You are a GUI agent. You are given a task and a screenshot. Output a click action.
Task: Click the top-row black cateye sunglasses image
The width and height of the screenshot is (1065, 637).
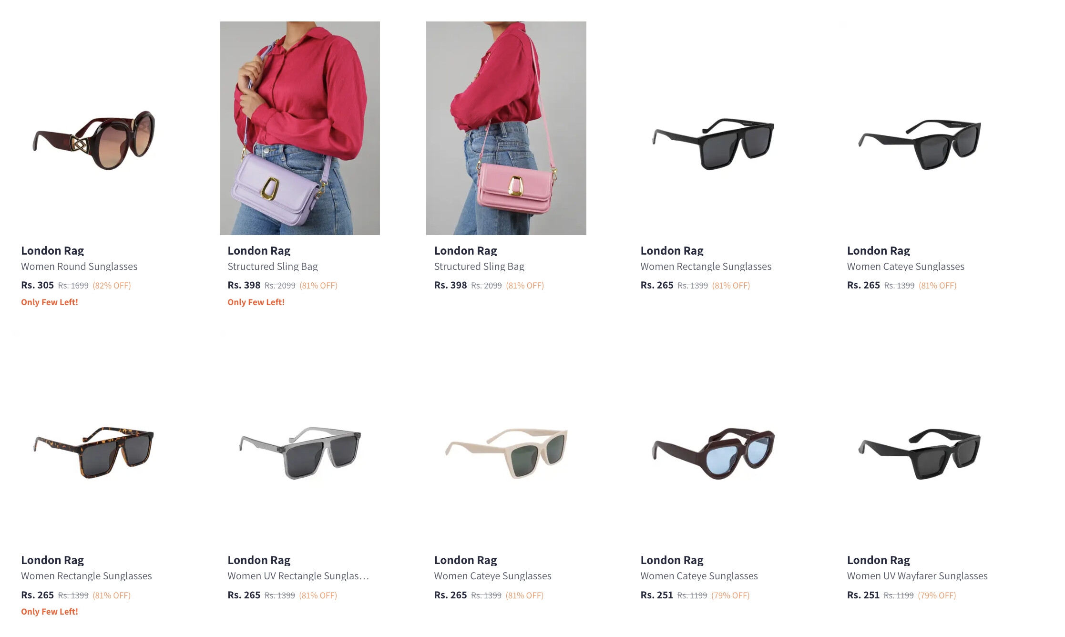point(919,128)
